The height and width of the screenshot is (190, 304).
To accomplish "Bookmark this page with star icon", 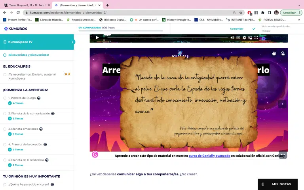I will 241,13.
